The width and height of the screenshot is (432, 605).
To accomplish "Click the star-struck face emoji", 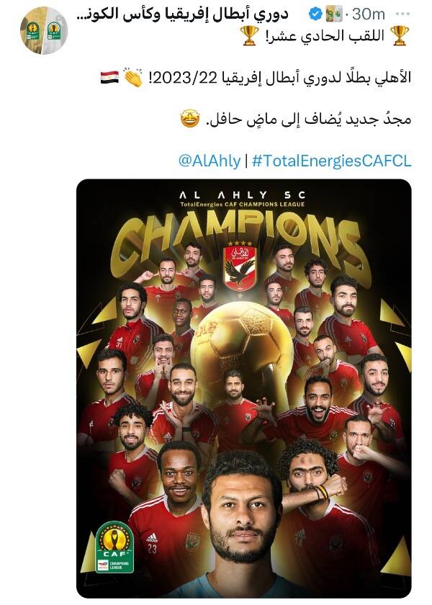I will tap(190, 119).
